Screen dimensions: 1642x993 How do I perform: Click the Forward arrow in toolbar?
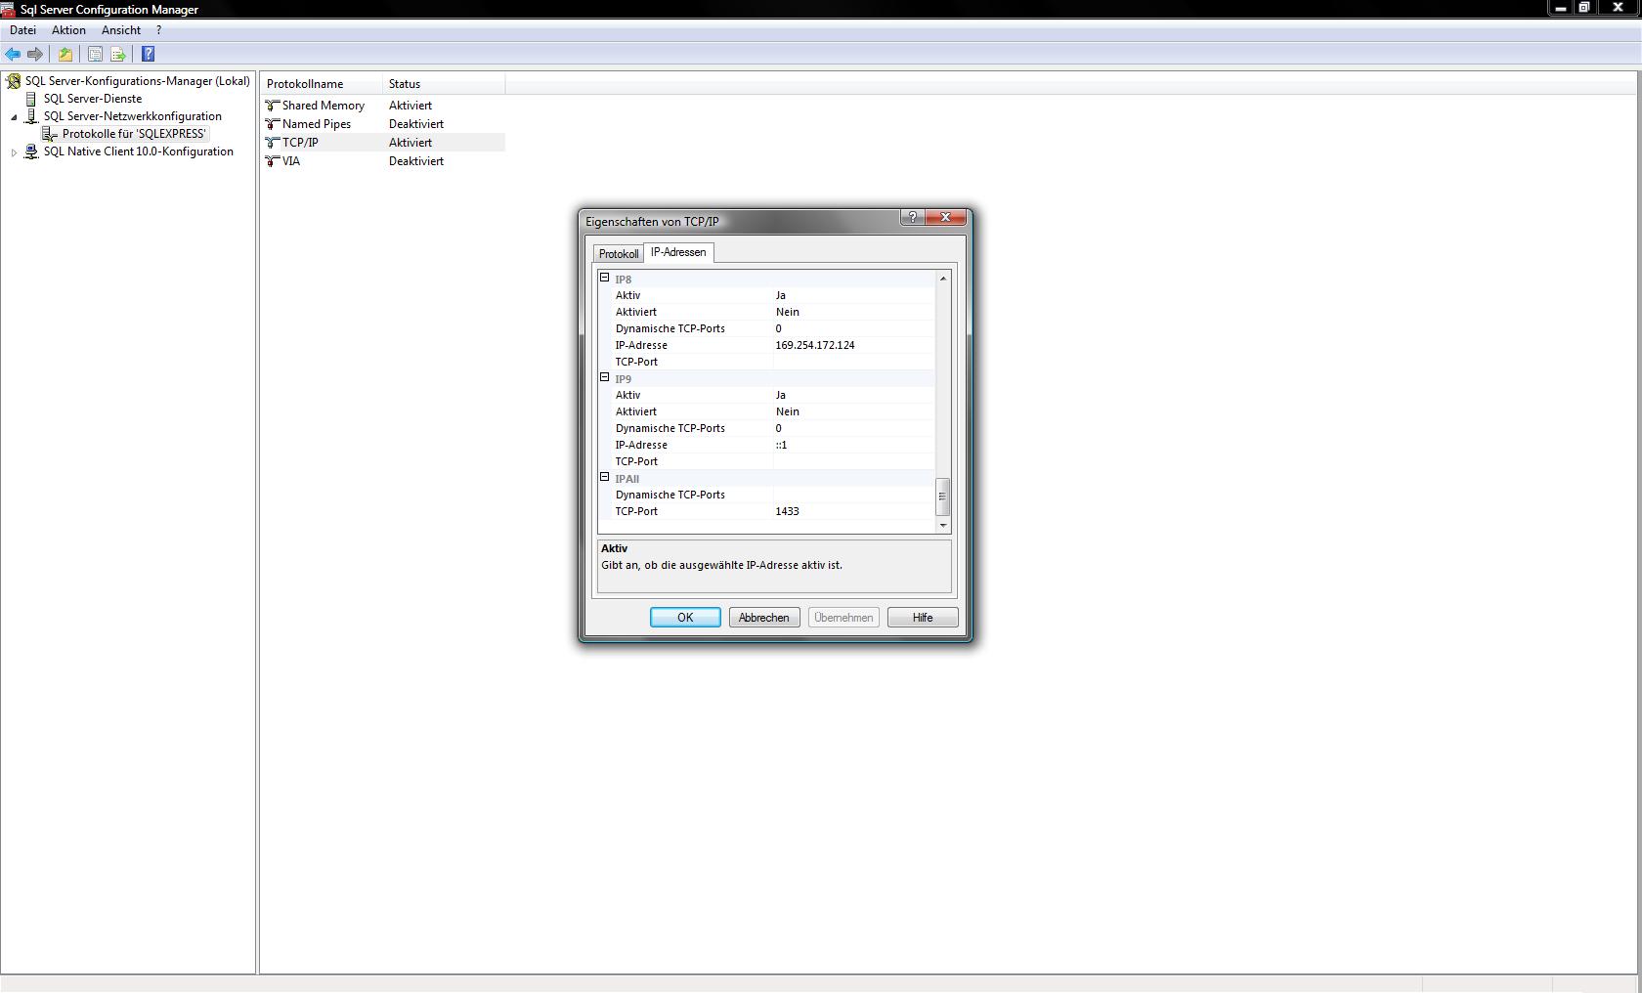click(x=35, y=54)
